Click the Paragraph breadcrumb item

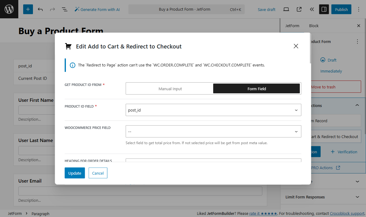[40, 214]
